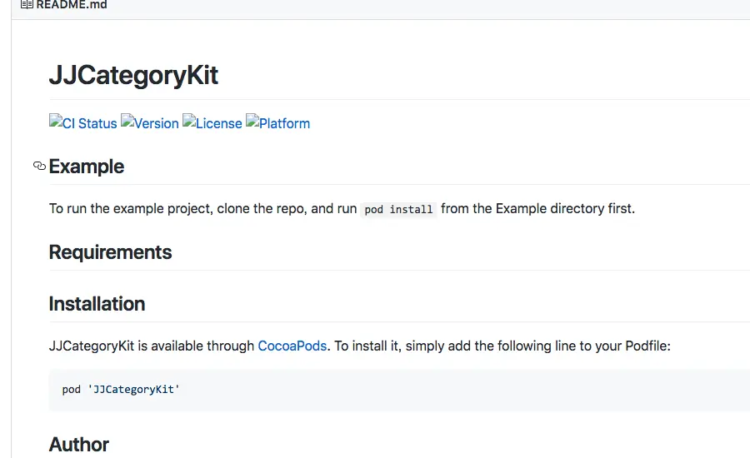The width and height of the screenshot is (750, 458).
Task: Click the pod 'JJCategoryKit' code block
Action: click(x=399, y=390)
